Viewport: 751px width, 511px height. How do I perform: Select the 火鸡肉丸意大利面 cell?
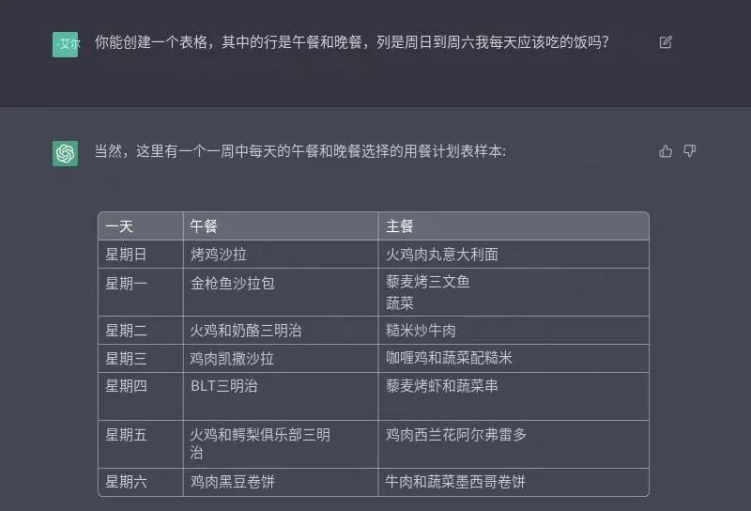513,254
